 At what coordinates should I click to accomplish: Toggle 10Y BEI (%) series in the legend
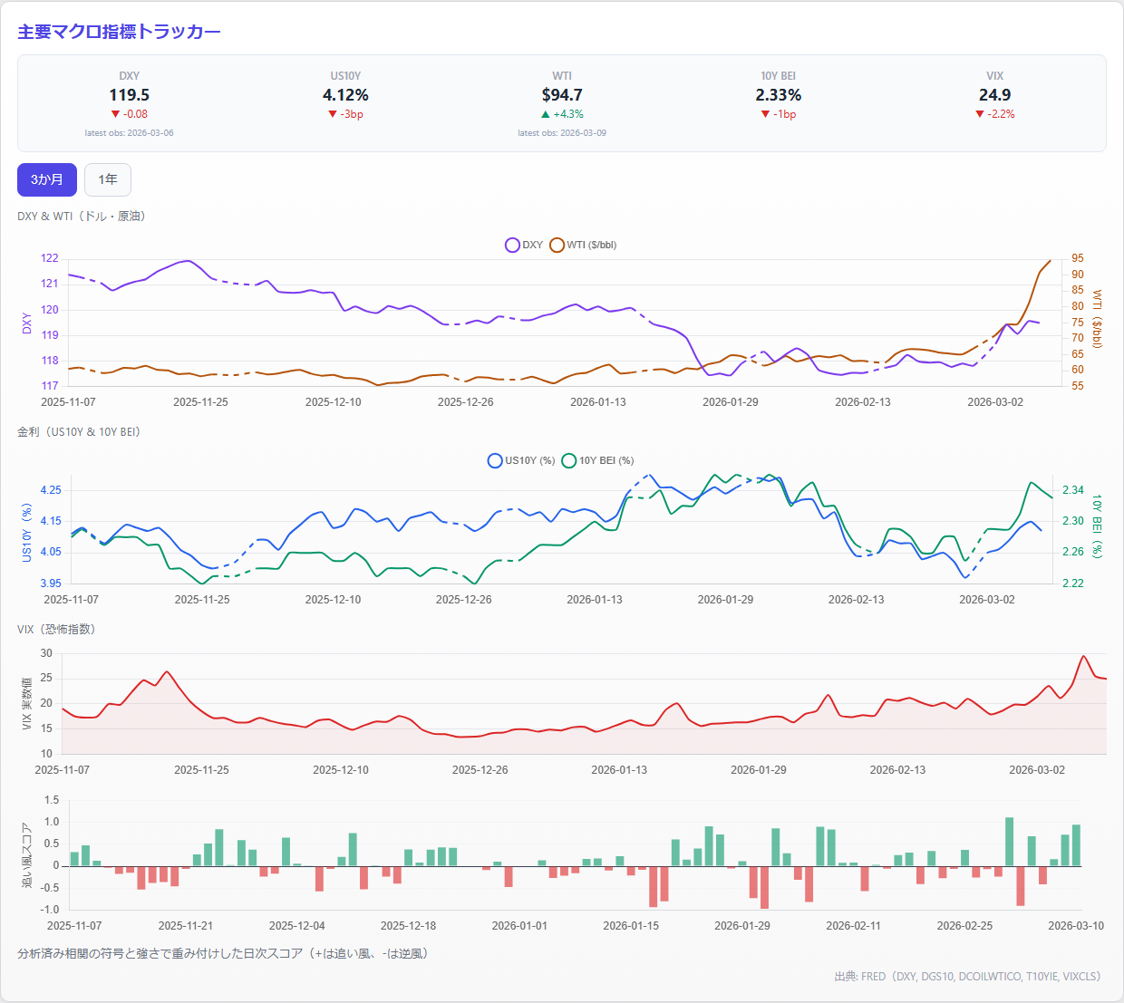(598, 460)
